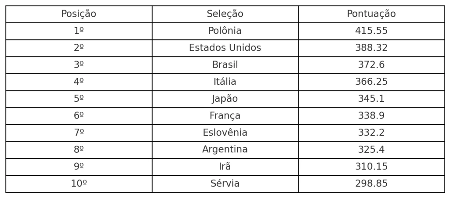Select the Sérvia cell
Image resolution: width=450 pixels, height=198 pixels.
click(225, 184)
